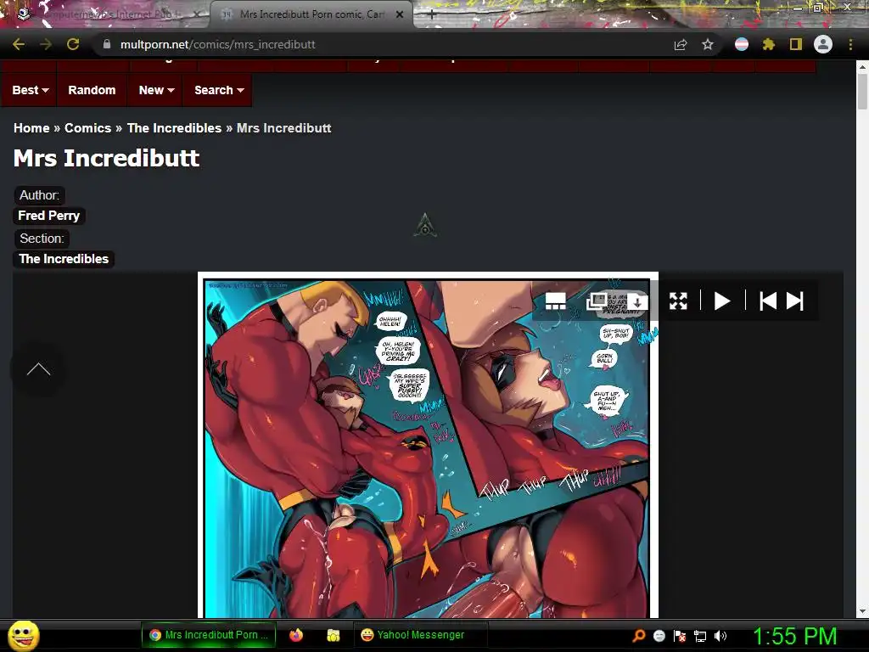Open the volume speaker tray icon
The height and width of the screenshot is (652, 869).
720,636
